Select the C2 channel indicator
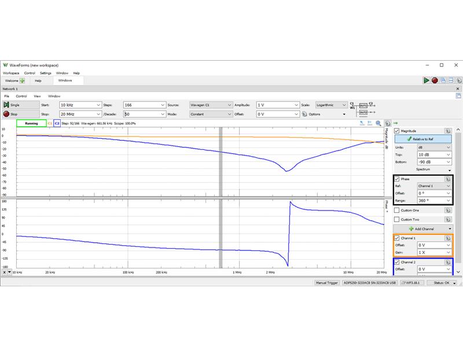Image resolution: width=463 pixels, height=347 pixels. (57, 123)
